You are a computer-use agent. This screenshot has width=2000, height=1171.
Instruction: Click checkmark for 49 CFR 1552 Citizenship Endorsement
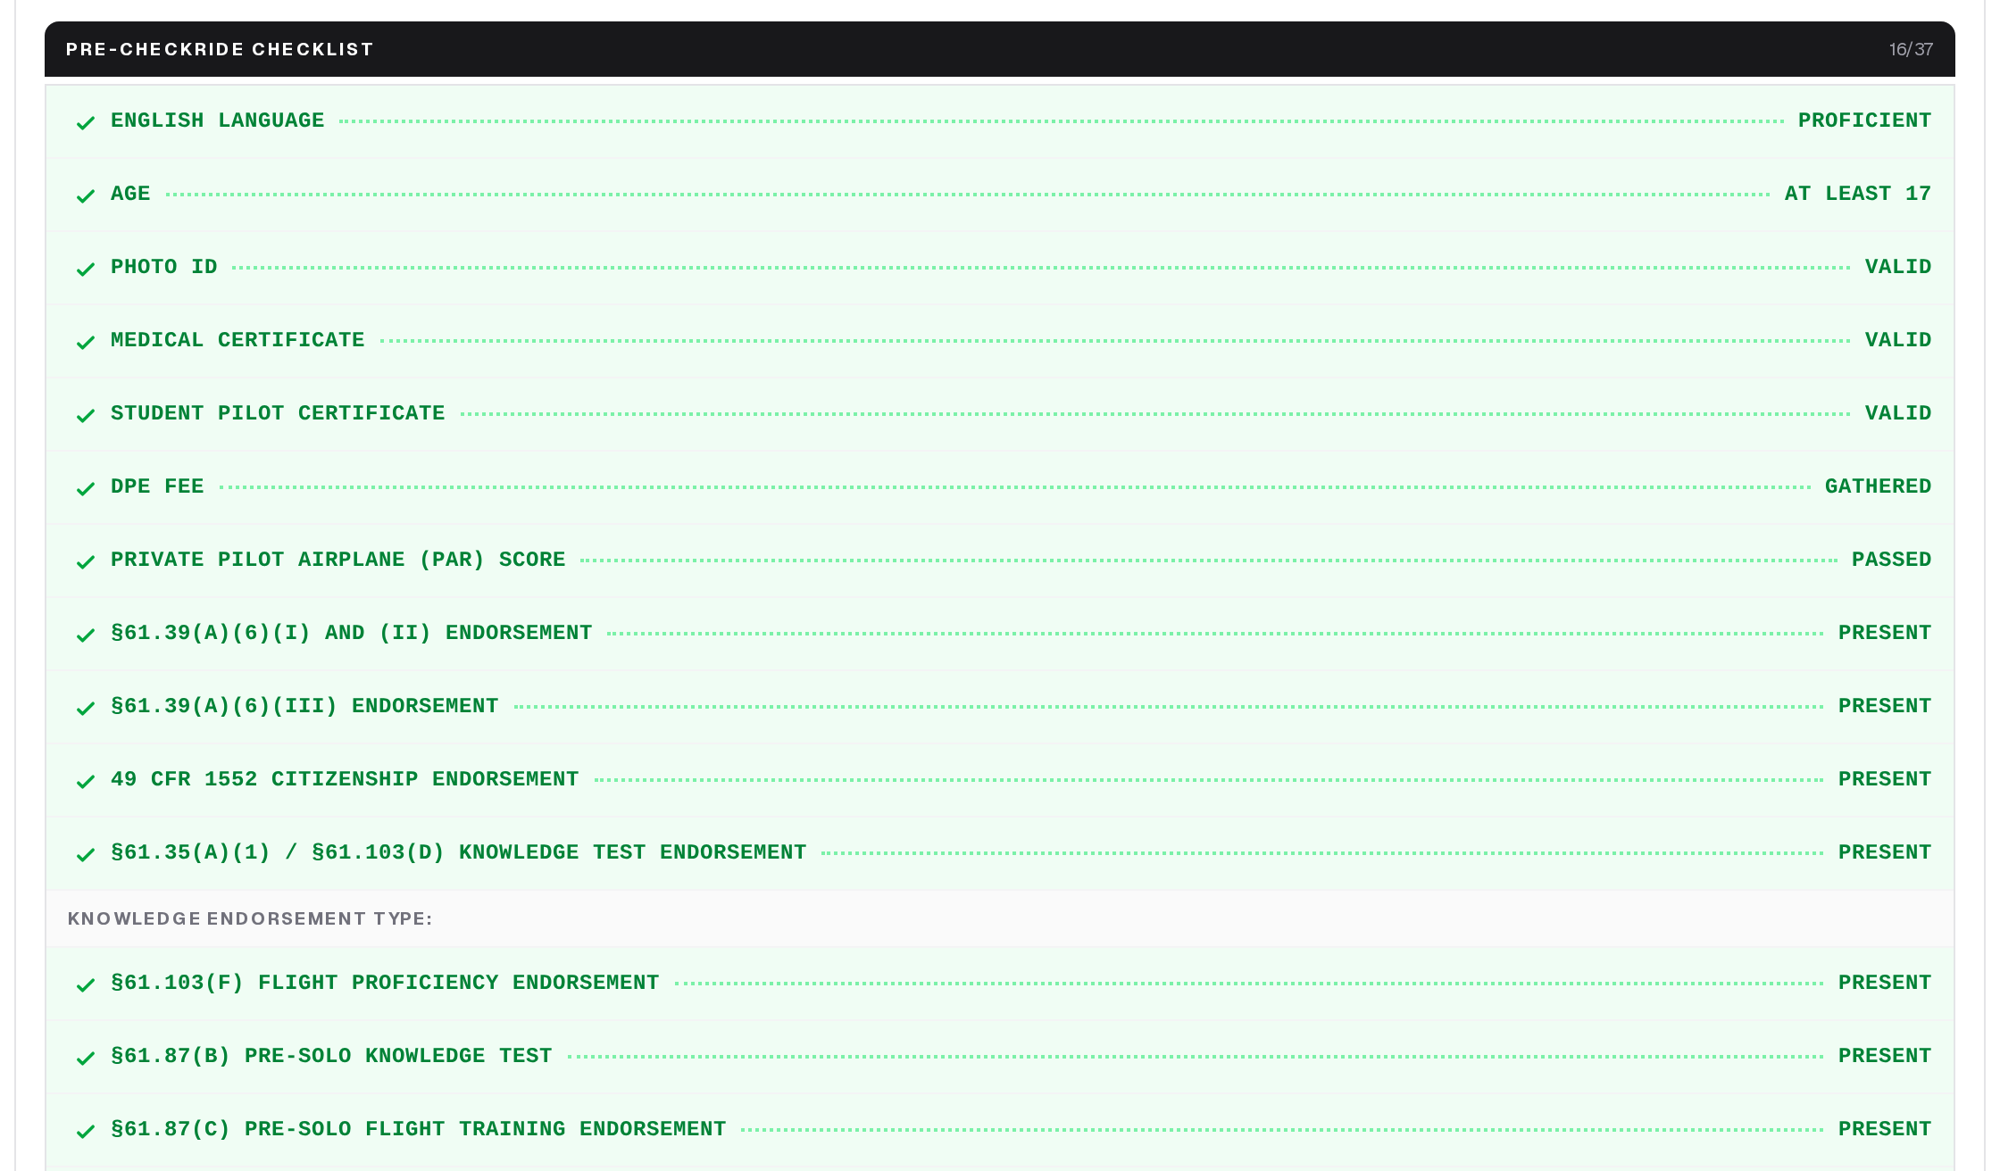86,781
